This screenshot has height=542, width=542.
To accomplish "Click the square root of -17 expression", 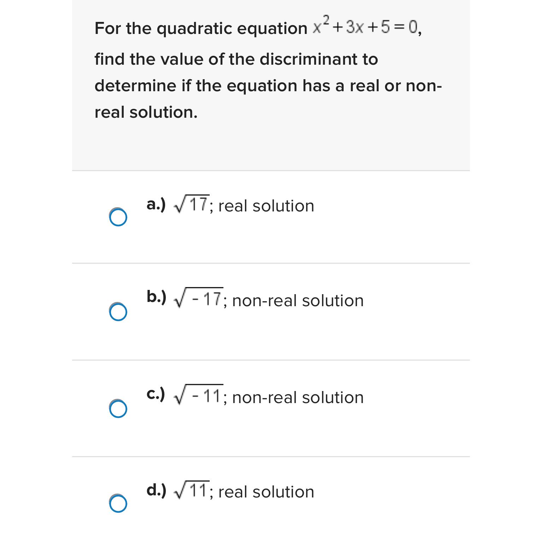I will point(198,299).
